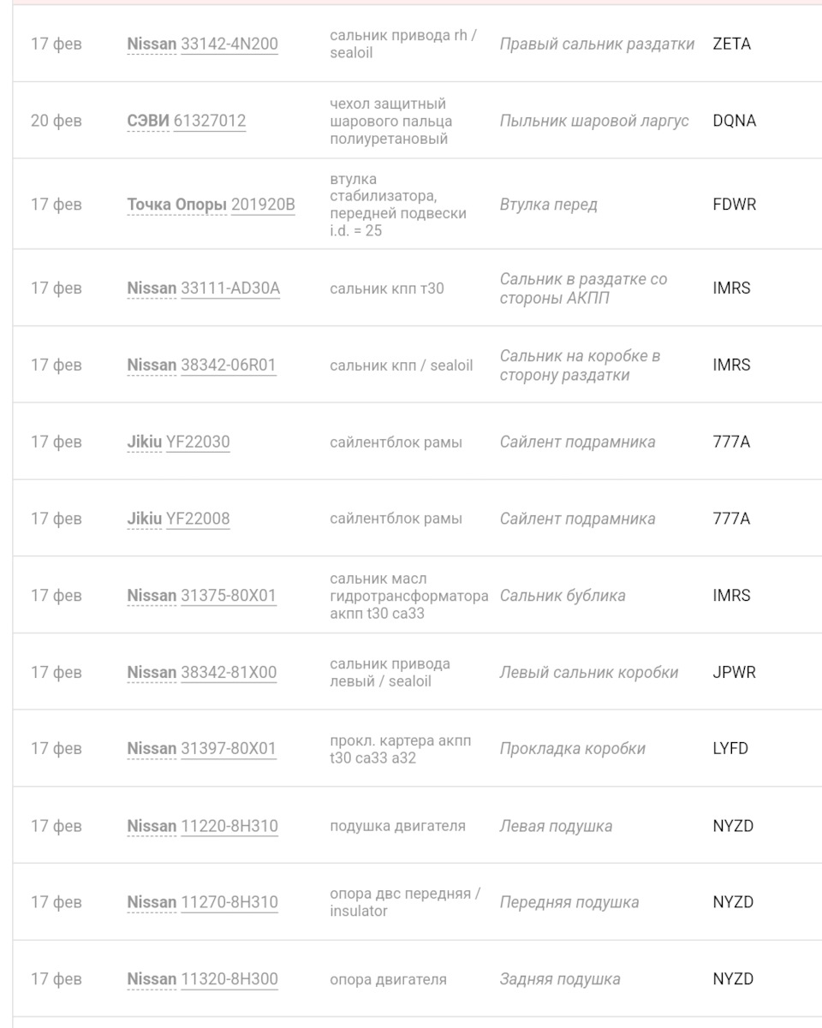Click Jikiu brand beside YF22008
Image resolution: width=822 pixels, height=1028 pixels.
click(144, 519)
